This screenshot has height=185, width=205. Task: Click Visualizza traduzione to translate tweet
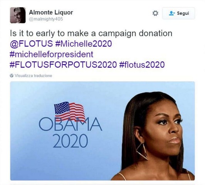pos(34,76)
